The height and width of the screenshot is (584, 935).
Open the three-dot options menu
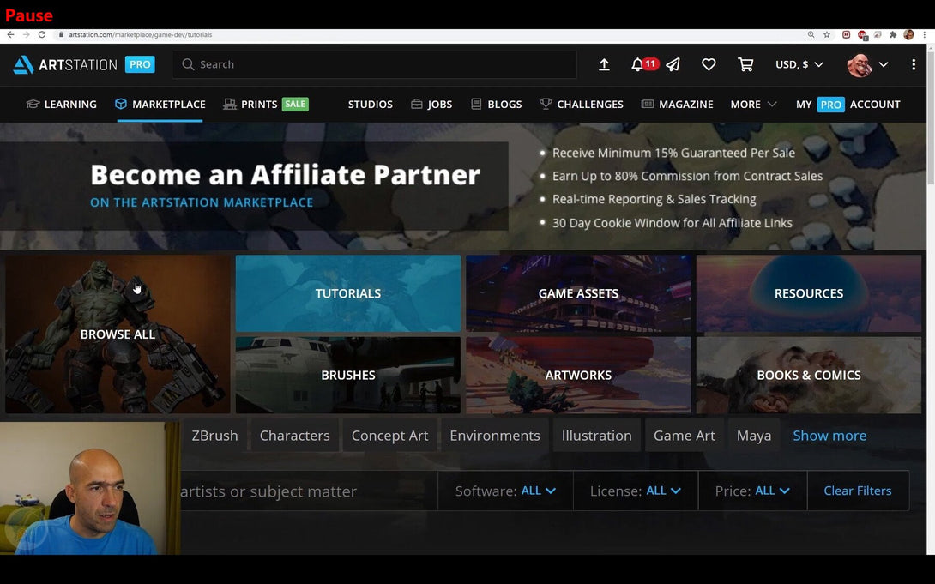click(x=914, y=64)
